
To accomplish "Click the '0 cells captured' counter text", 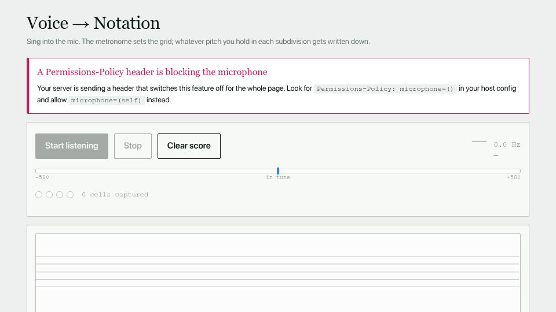I will click(x=115, y=195).
